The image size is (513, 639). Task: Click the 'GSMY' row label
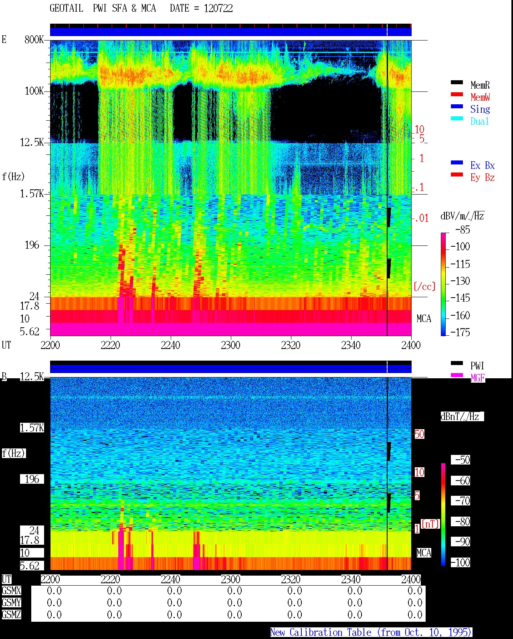[x=11, y=602]
